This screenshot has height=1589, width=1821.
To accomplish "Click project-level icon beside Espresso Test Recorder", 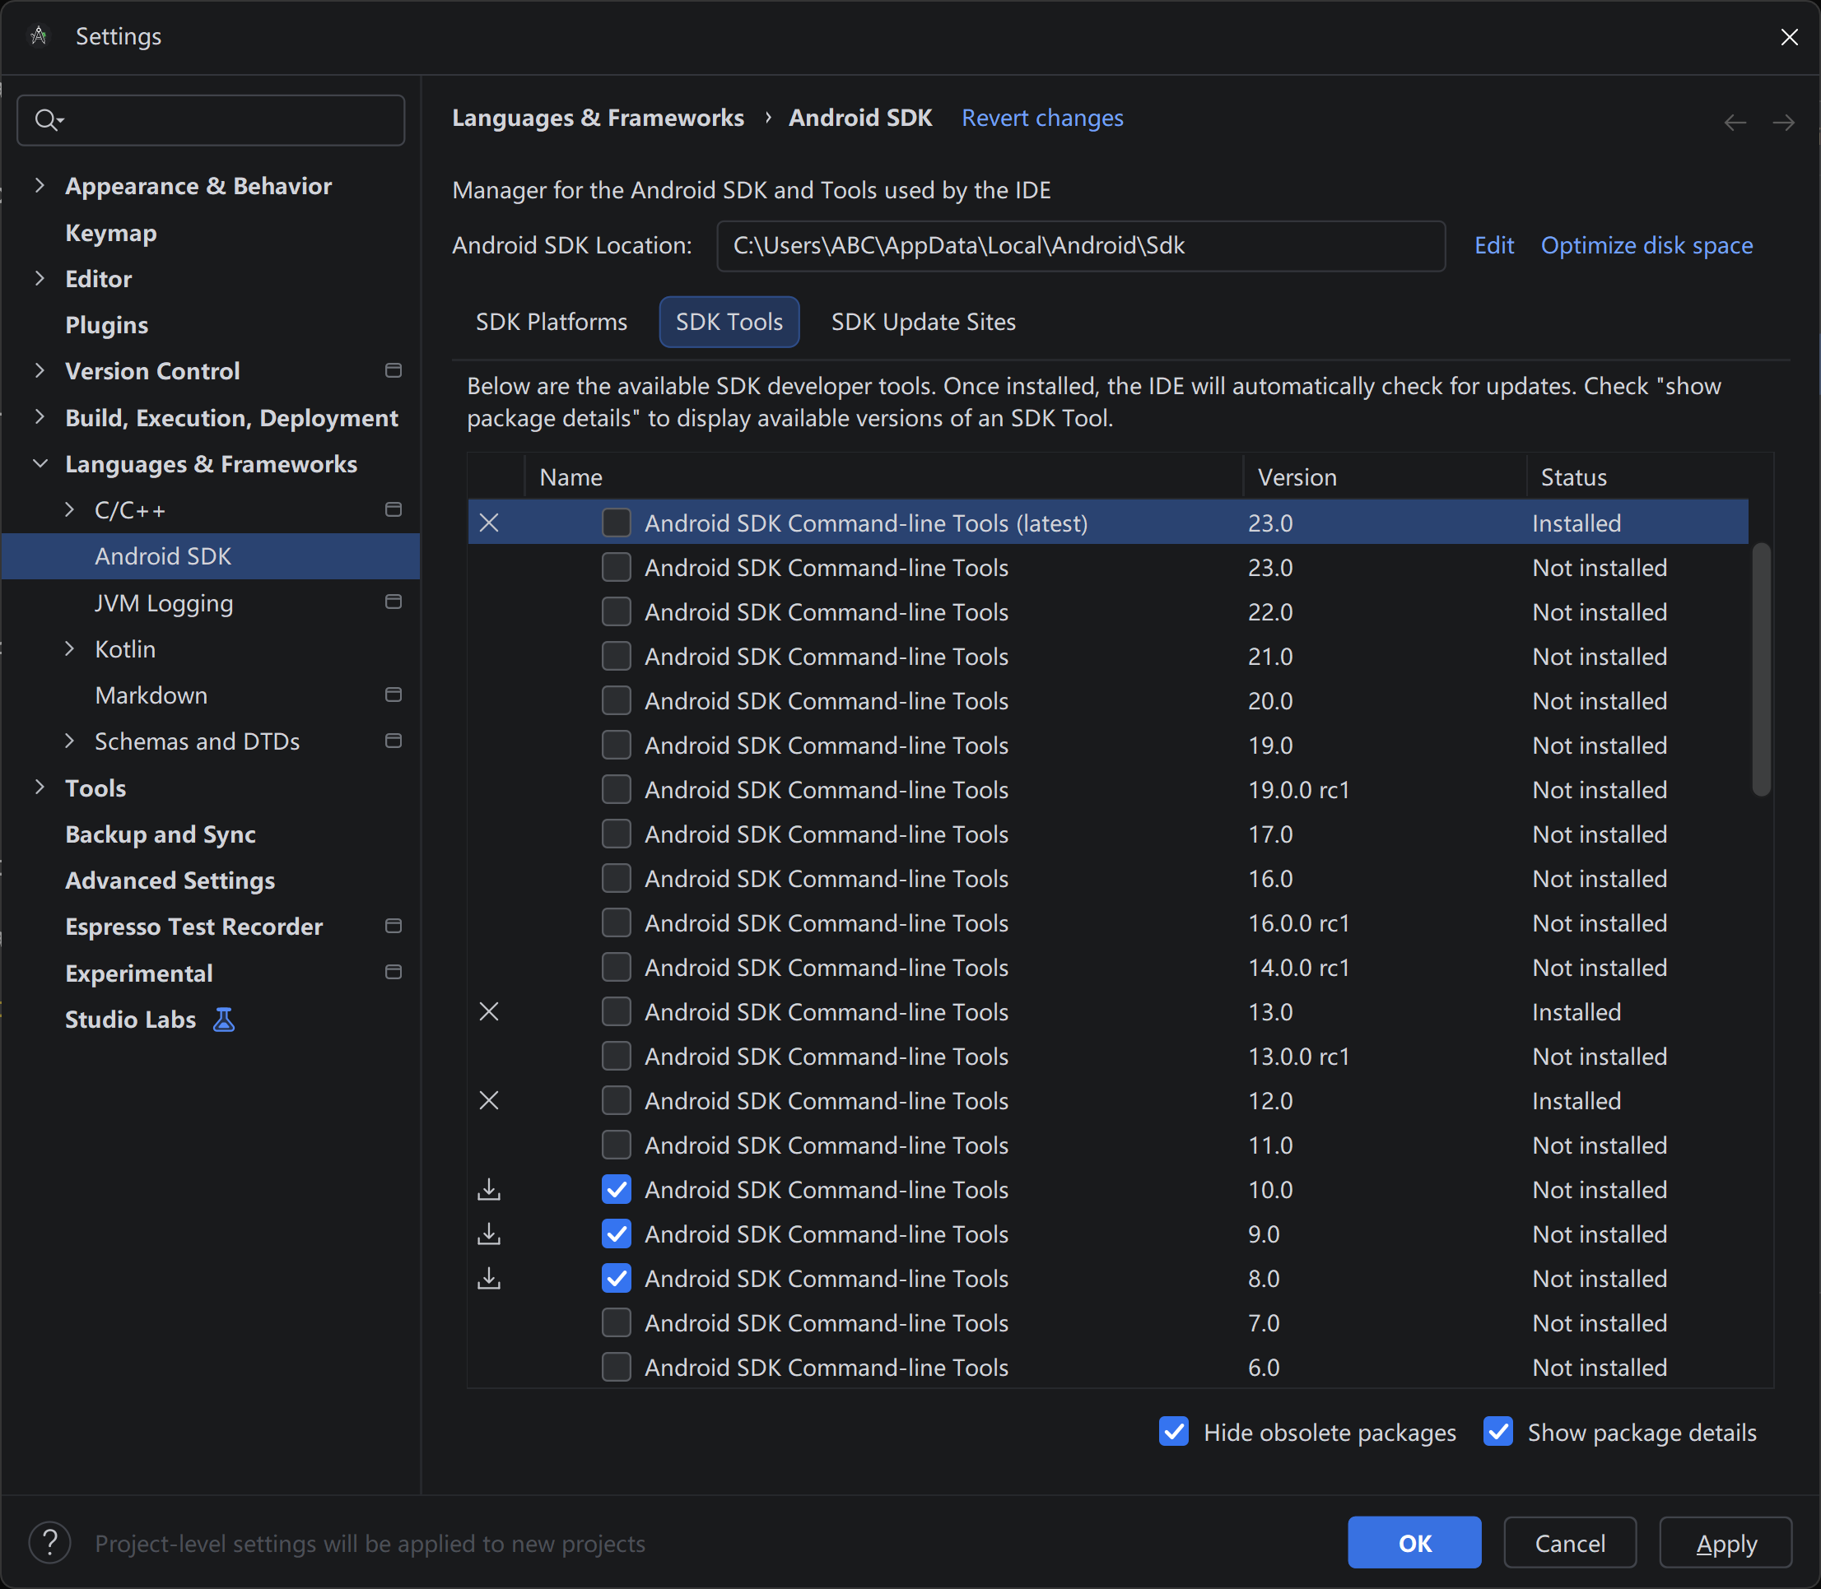I will [x=394, y=927].
